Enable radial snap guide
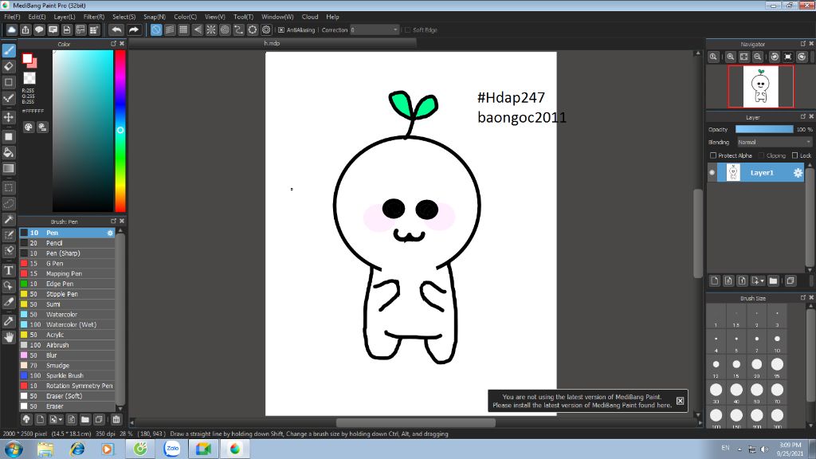Screen dimensions: 816x459 [210, 30]
